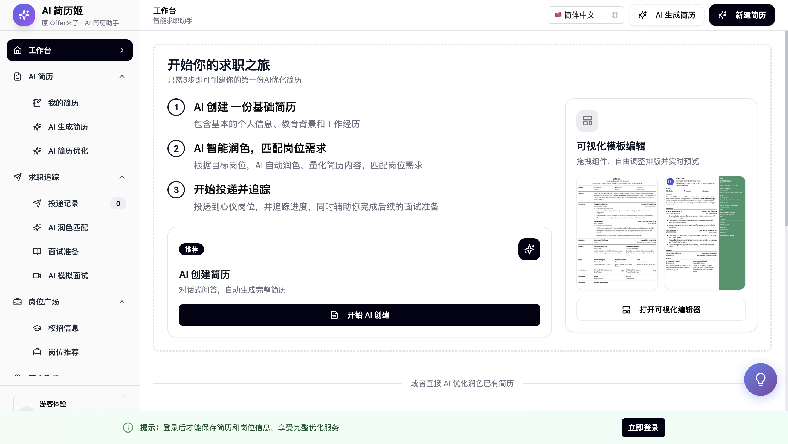Click the 新建简历 button
This screenshot has width=788, height=444.
click(741, 15)
